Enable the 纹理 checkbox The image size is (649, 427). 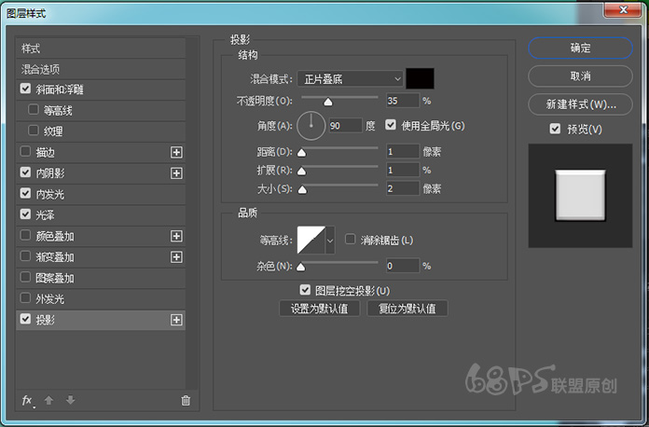(34, 131)
